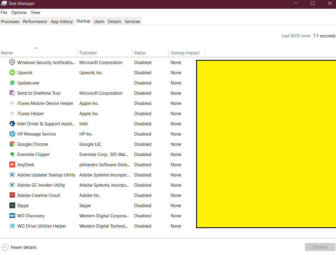Open the View menu
336x255 pixels.
[35, 12]
